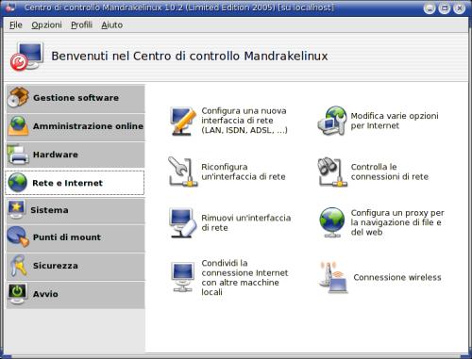Open the Opzioni menu
This screenshot has width=472, height=359.
(x=46, y=25)
